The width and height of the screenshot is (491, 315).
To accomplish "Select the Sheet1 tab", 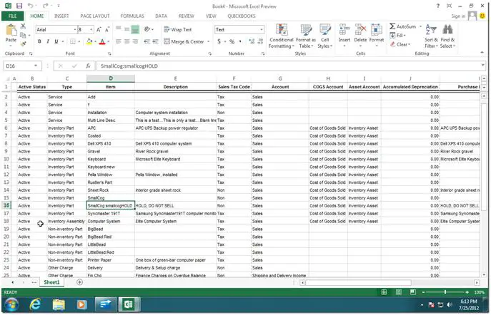I will [x=51, y=282].
